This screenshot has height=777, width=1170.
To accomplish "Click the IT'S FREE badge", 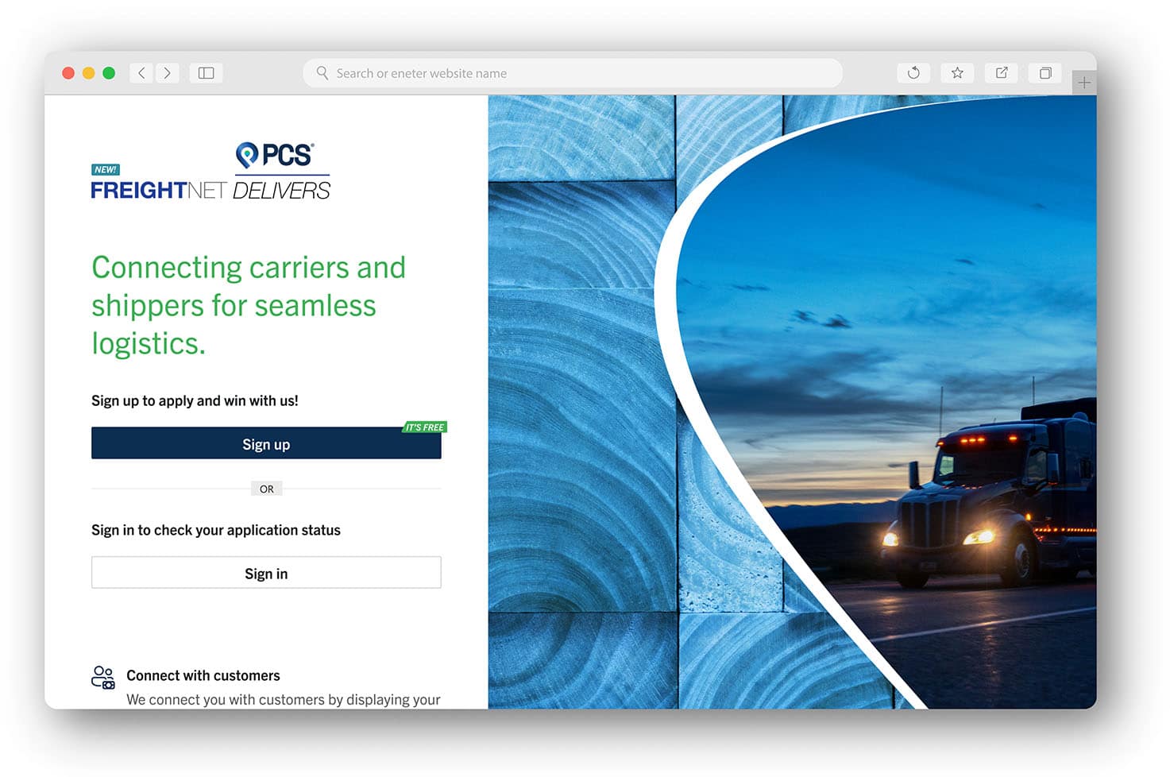I will [425, 427].
